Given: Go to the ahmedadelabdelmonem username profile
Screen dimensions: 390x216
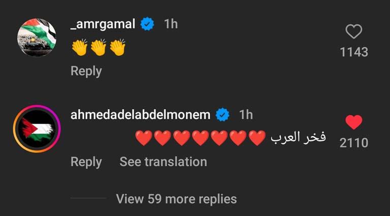Looking at the screenshot, I should click(140, 114).
